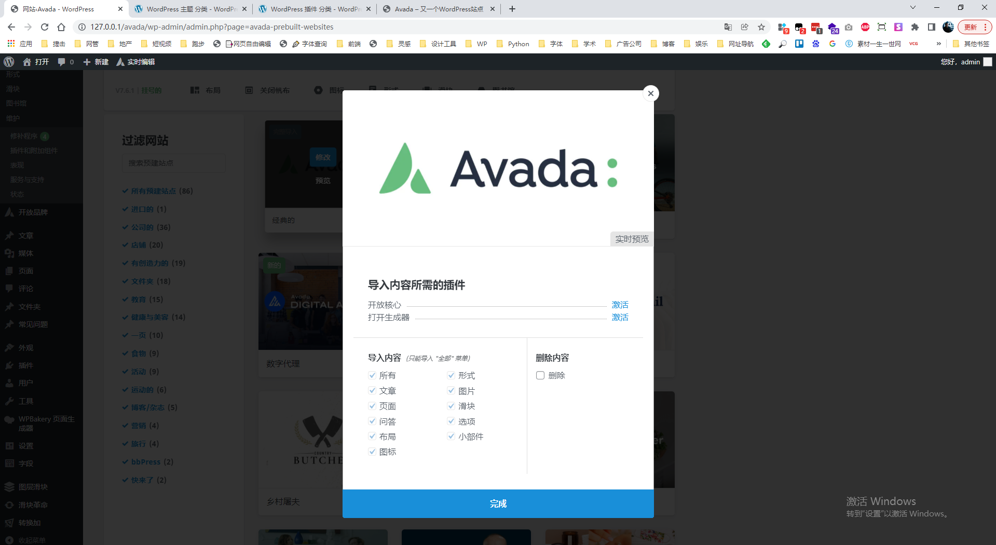996x545 pixels.
Task: Open the 其他书签 folder
Action: (971, 44)
